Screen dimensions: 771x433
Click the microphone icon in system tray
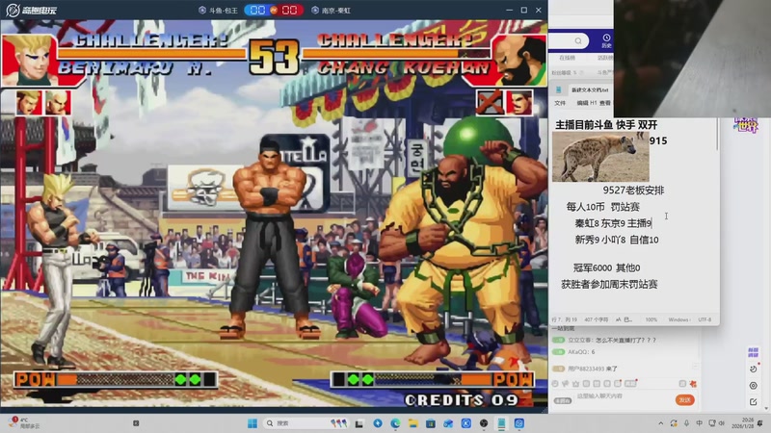[x=686, y=423]
